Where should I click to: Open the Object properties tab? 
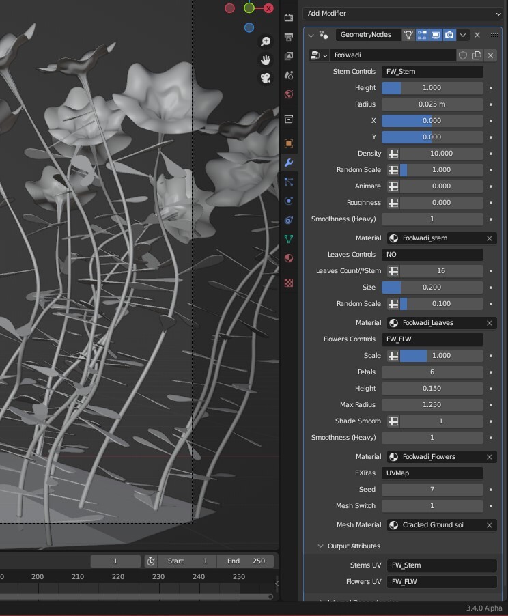click(289, 143)
